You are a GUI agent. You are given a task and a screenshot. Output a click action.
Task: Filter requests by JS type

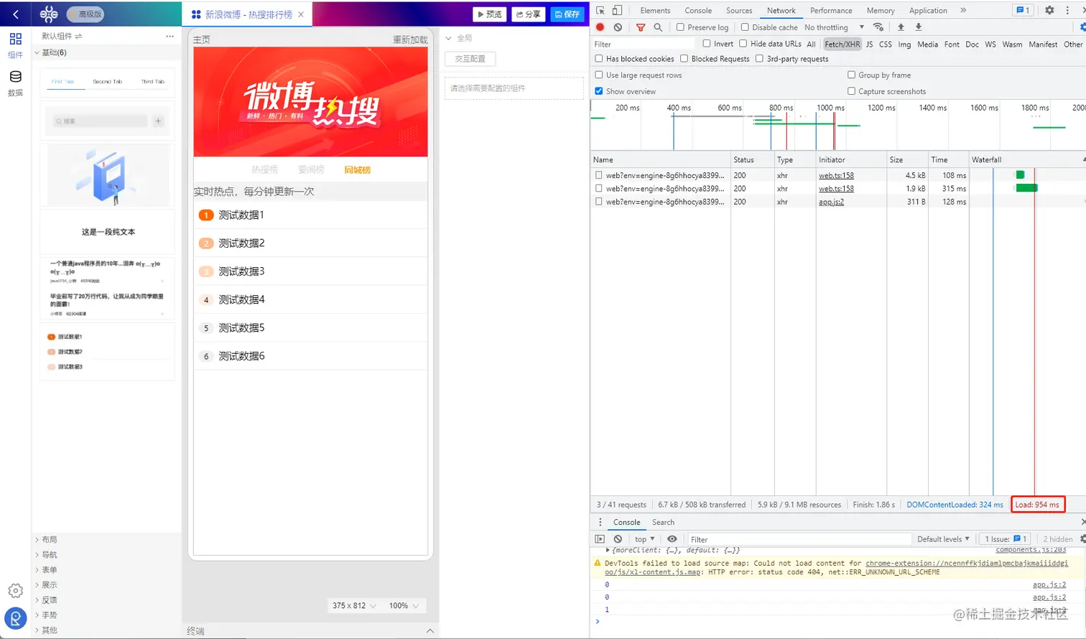869,44
